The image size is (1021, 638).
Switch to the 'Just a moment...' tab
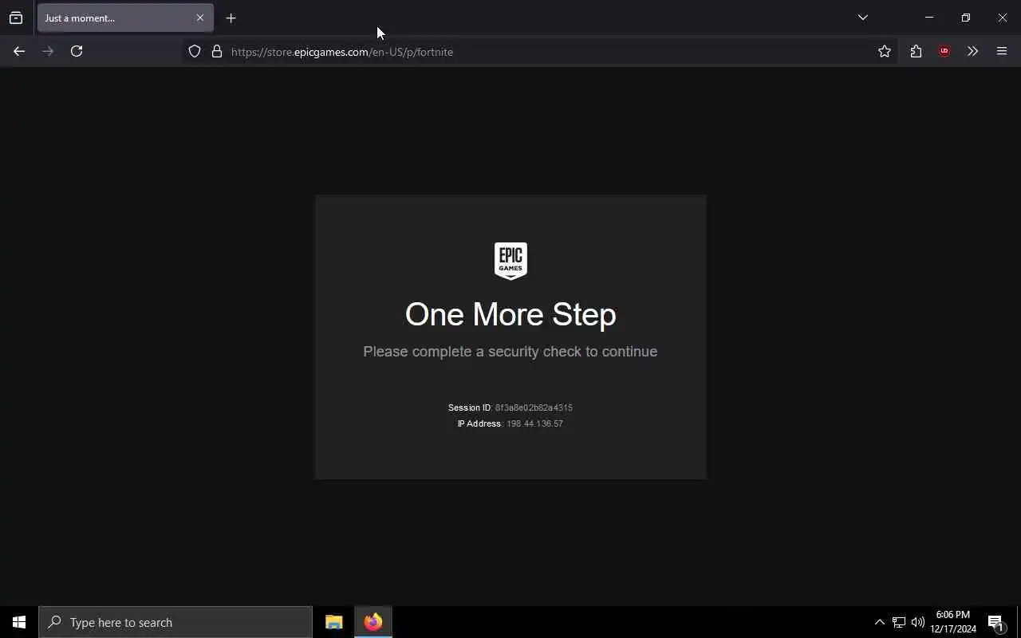point(125,18)
